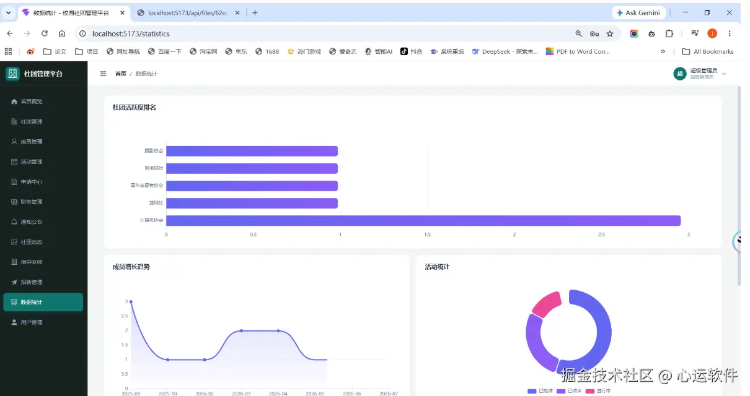
Task: Click the Ask Gemini button
Action: (x=638, y=12)
